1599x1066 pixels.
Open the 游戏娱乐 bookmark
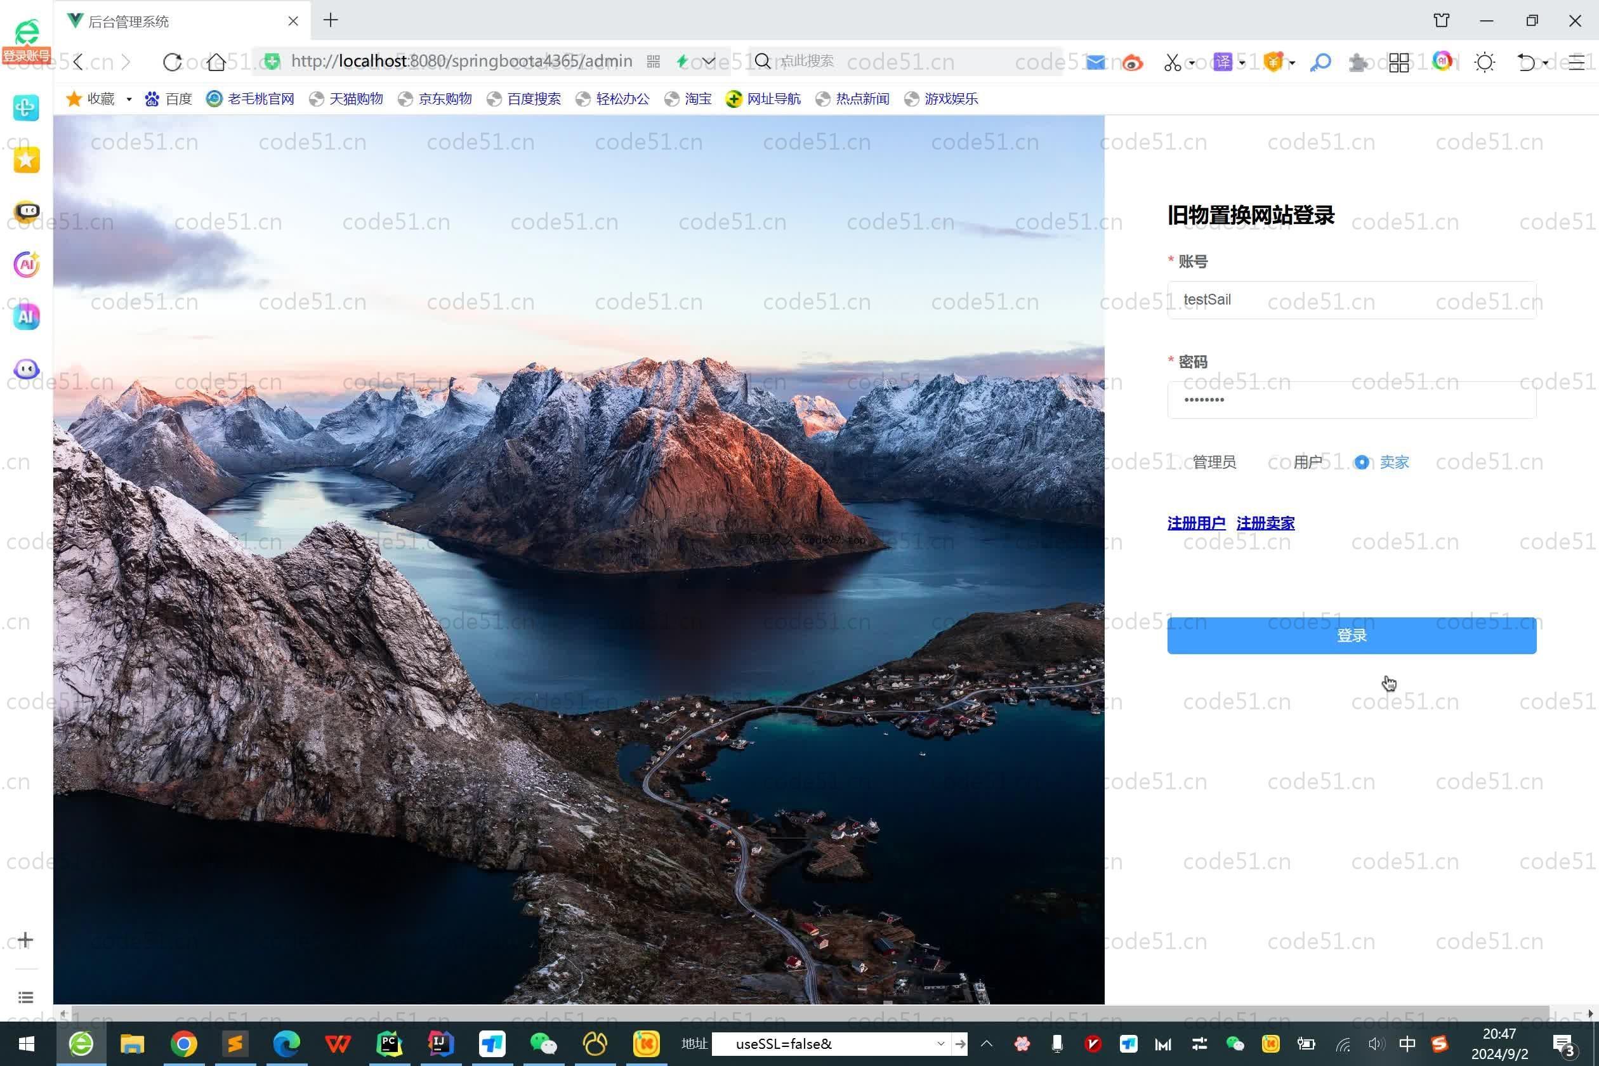coord(942,99)
